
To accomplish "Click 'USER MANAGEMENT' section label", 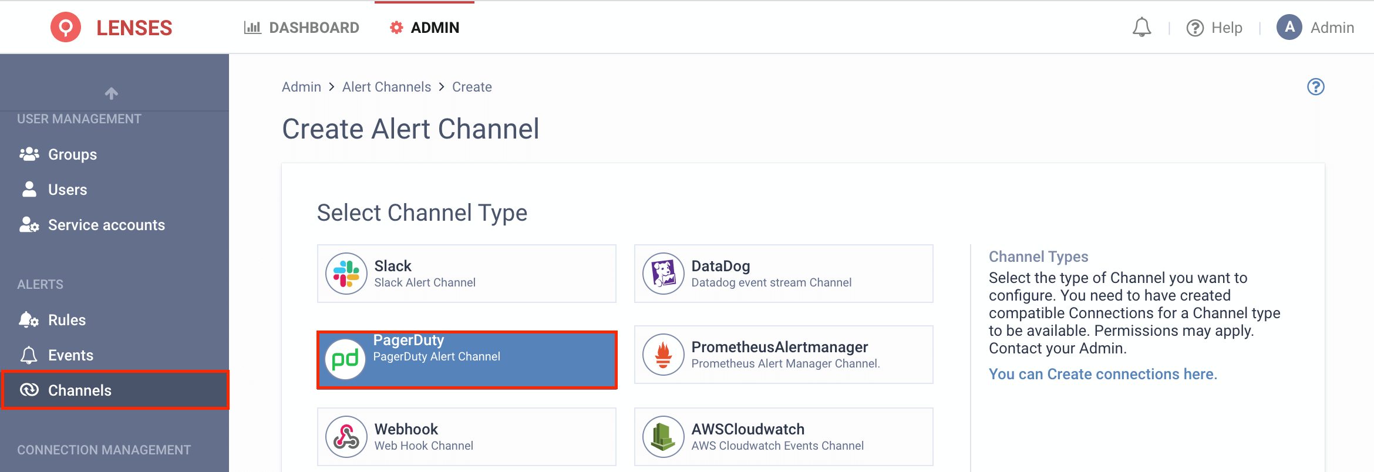I will (x=79, y=119).
